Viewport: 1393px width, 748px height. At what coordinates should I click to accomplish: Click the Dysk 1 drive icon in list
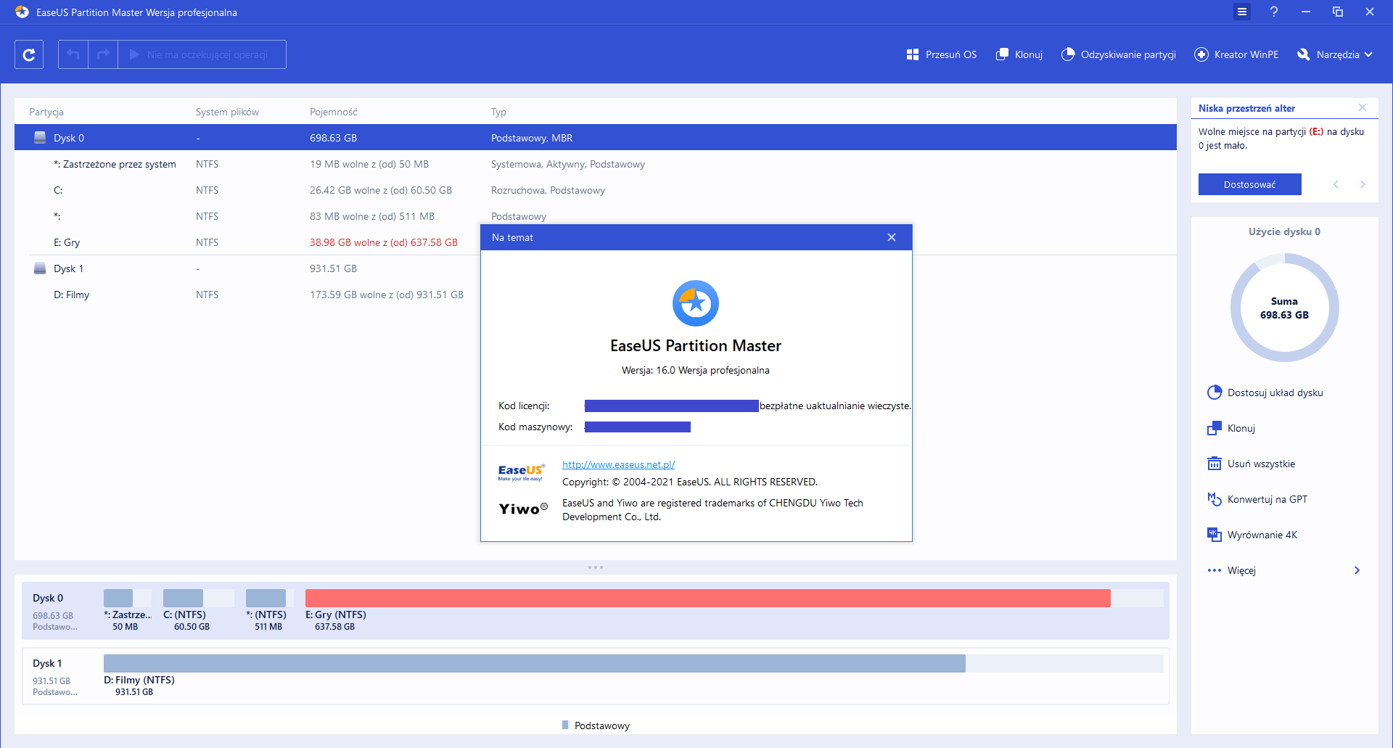40,268
